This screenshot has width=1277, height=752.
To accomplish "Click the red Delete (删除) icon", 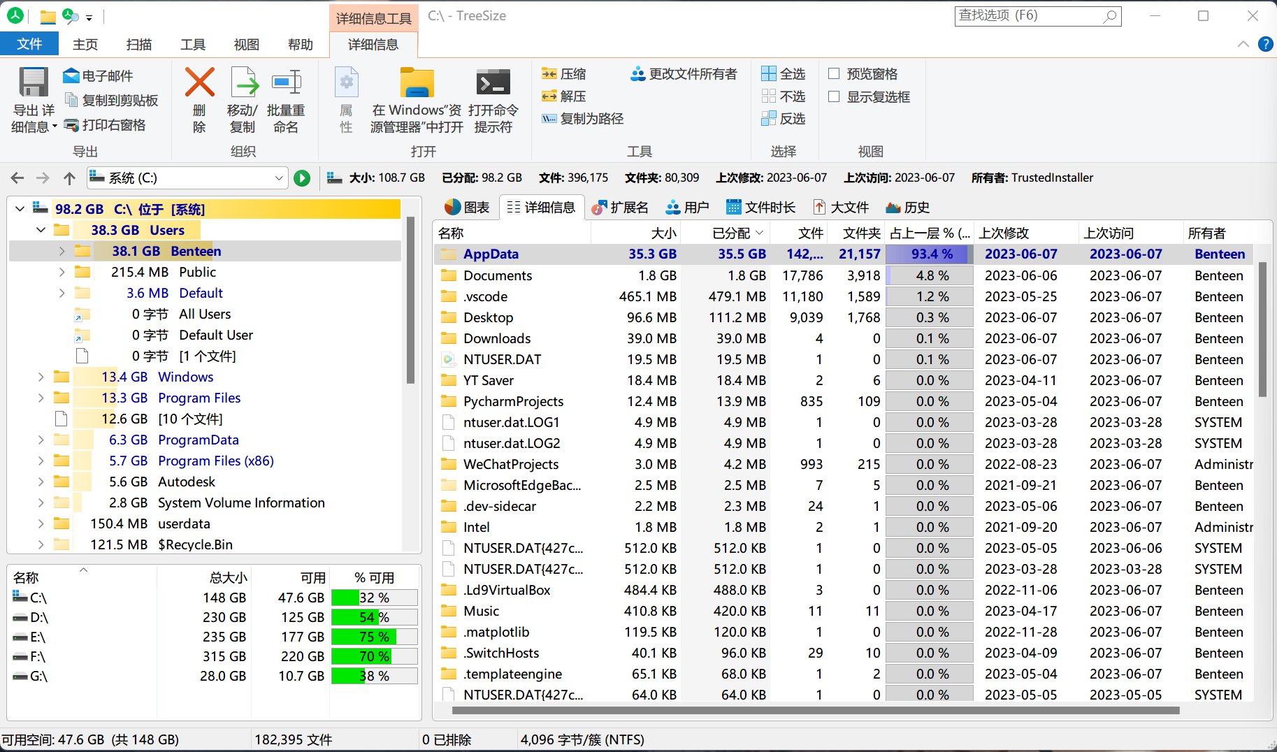I will (x=199, y=82).
